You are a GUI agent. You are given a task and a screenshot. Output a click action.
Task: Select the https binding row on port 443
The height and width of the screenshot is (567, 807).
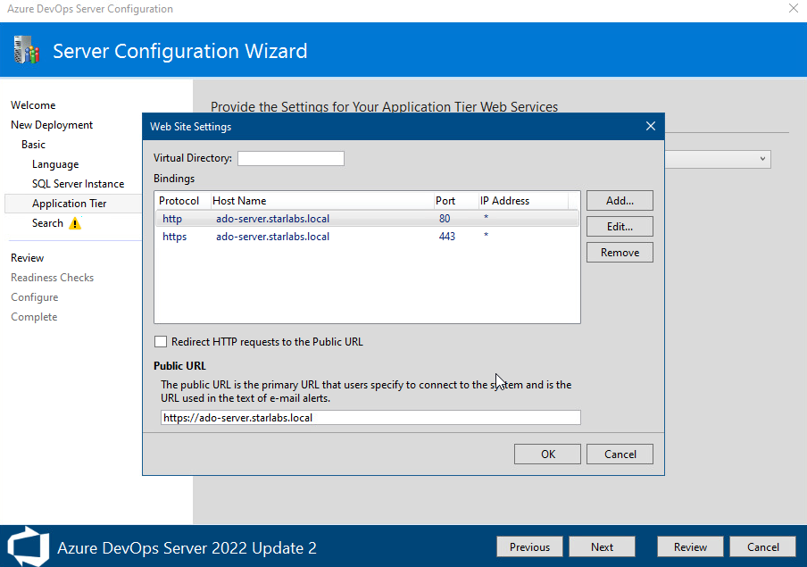(312, 237)
